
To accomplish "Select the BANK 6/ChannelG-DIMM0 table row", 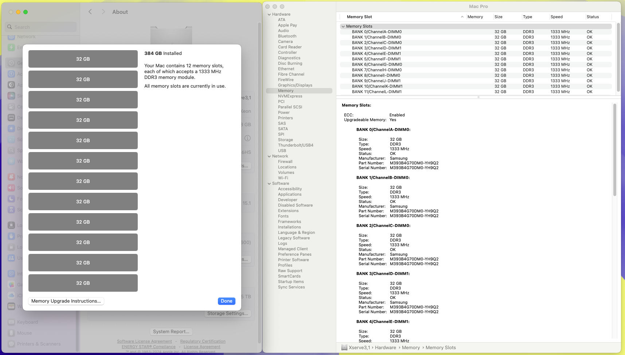I will point(476,64).
